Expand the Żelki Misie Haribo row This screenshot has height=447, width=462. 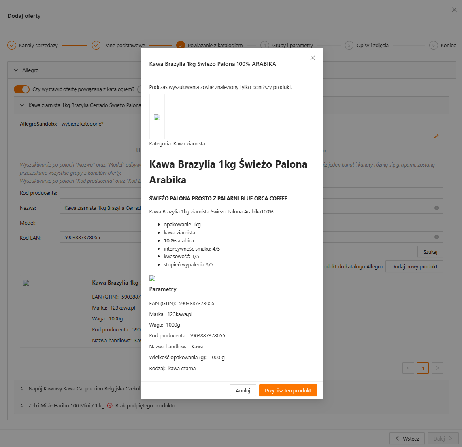(22, 405)
